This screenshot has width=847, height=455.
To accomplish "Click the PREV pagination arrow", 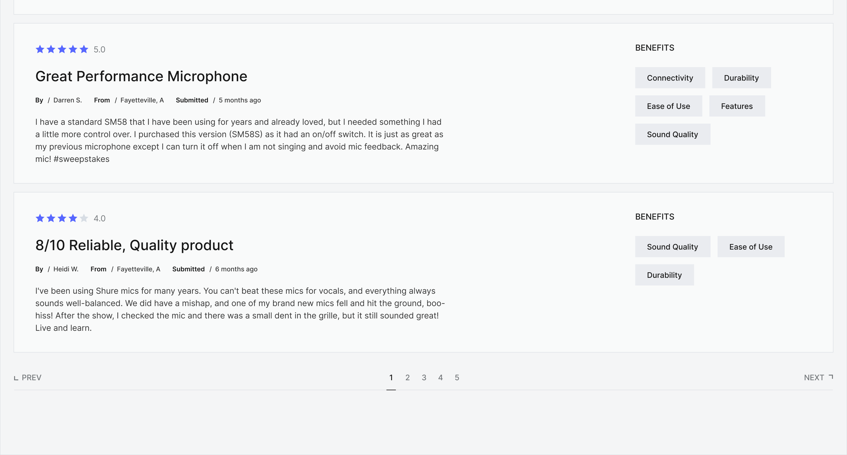I will tap(28, 377).
